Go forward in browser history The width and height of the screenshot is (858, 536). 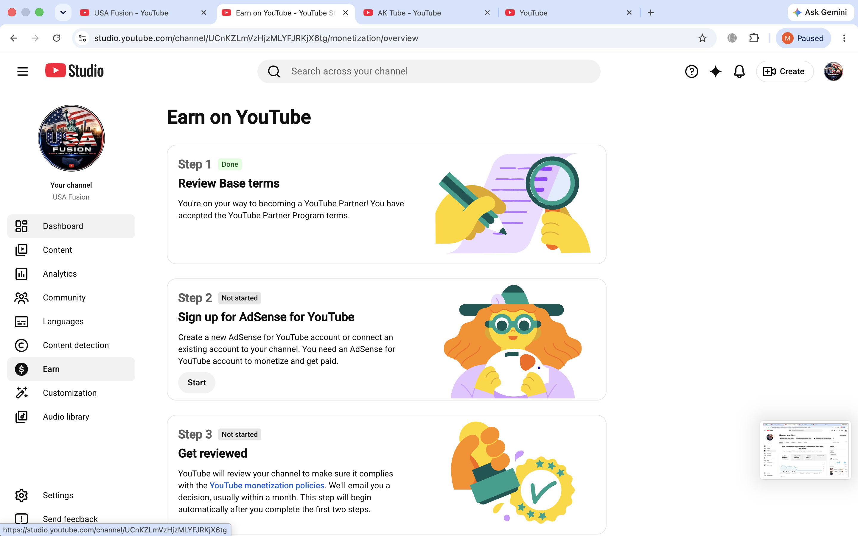click(x=35, y=38)
